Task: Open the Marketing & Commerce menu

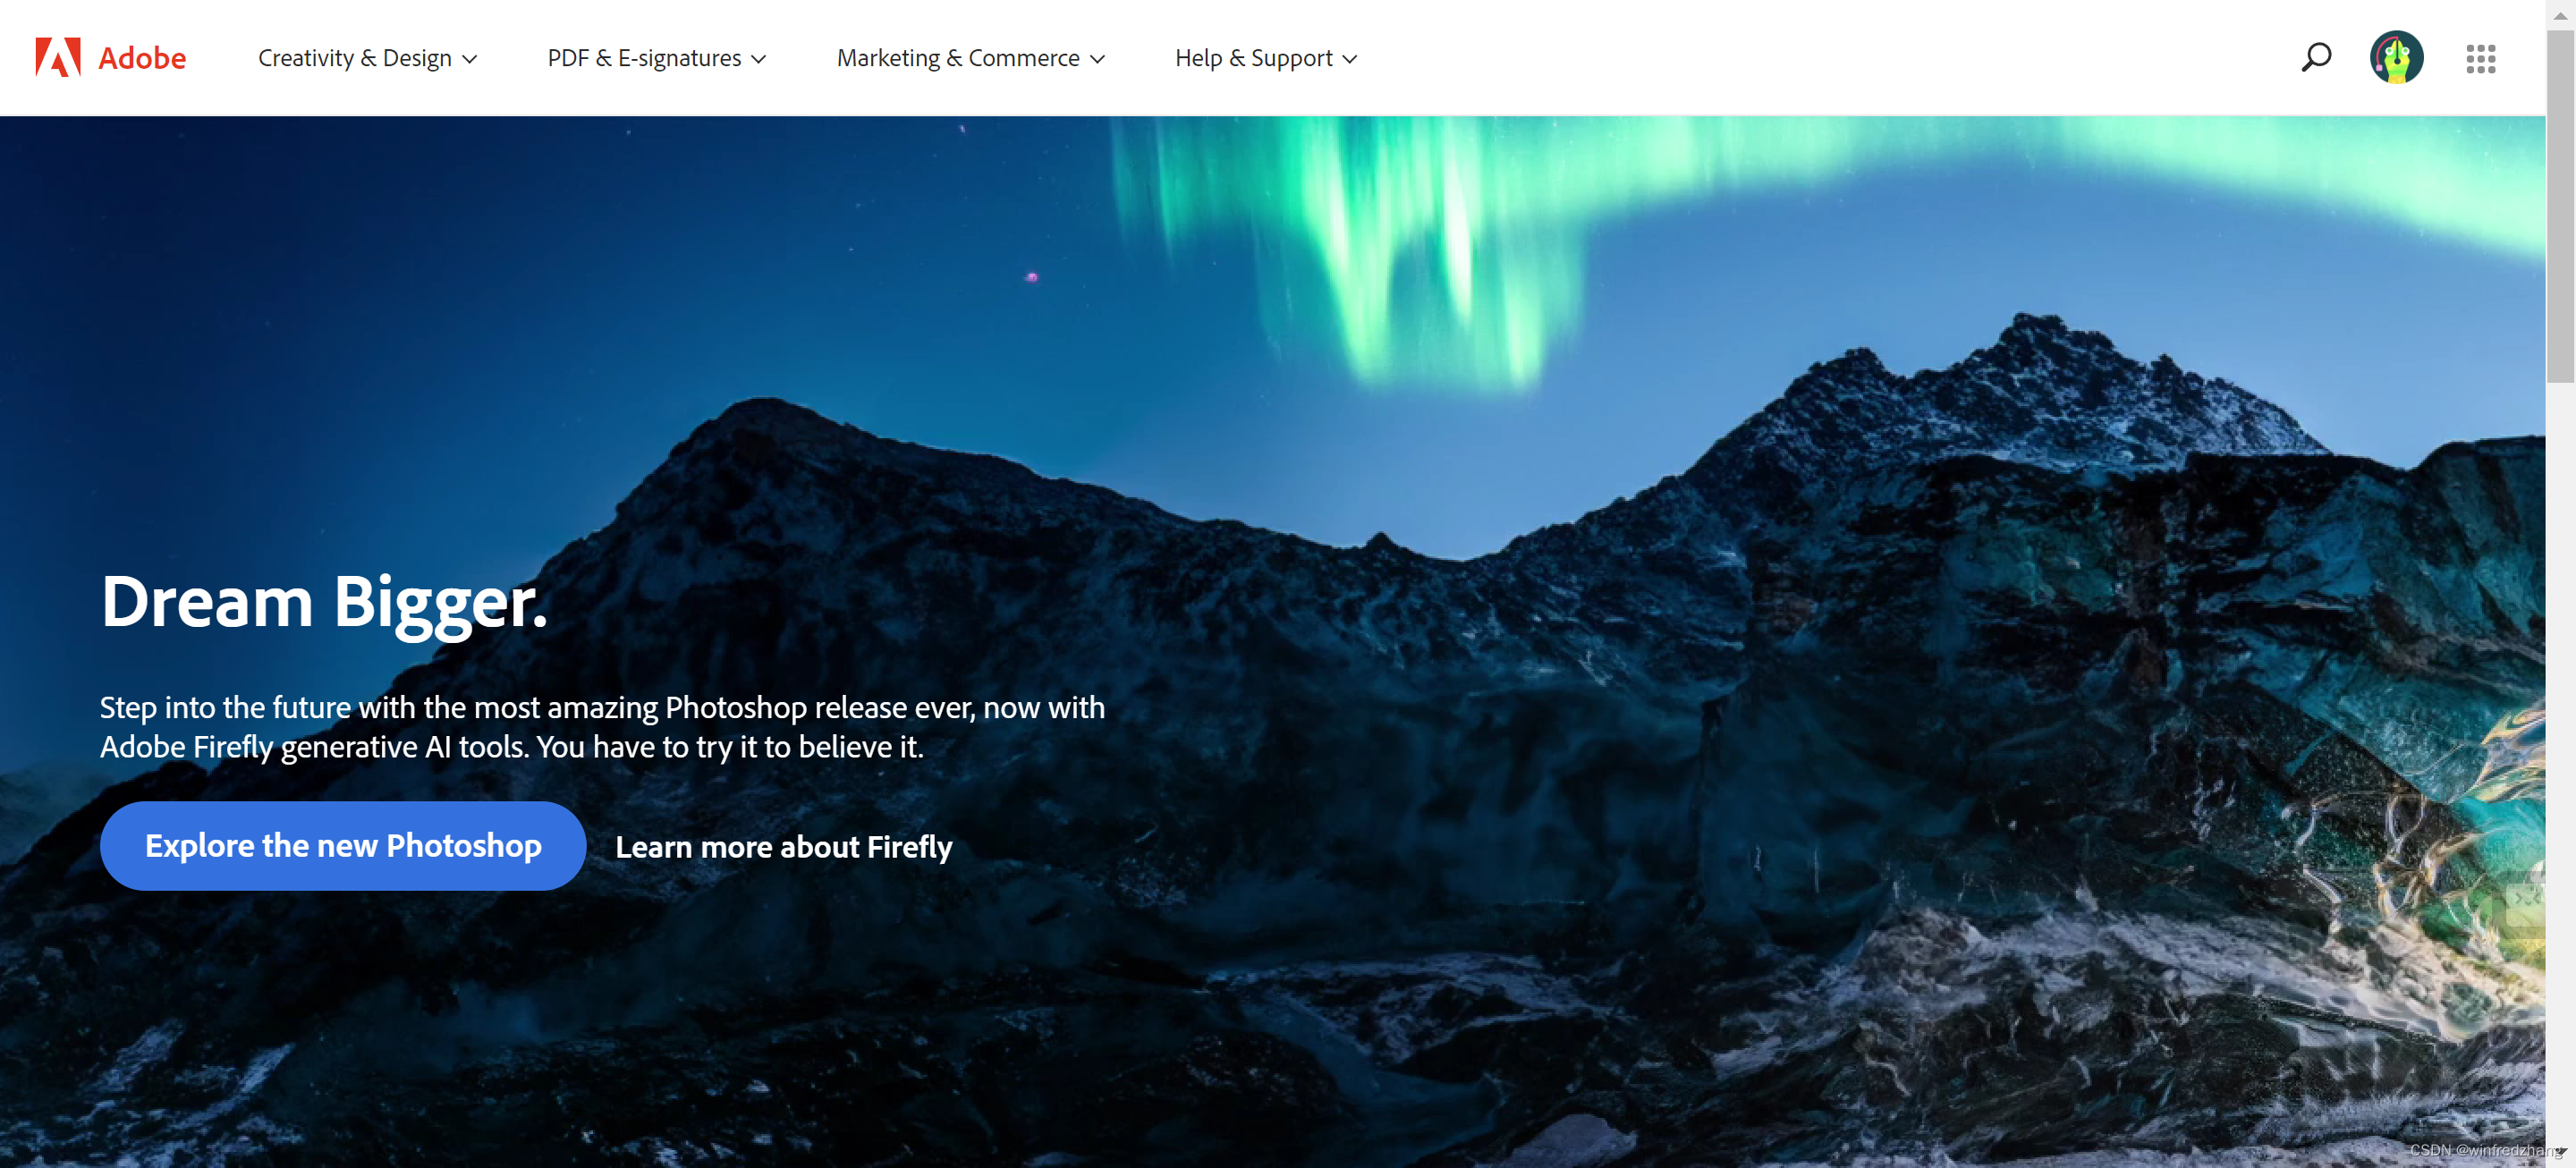Action: click(970, 58)
